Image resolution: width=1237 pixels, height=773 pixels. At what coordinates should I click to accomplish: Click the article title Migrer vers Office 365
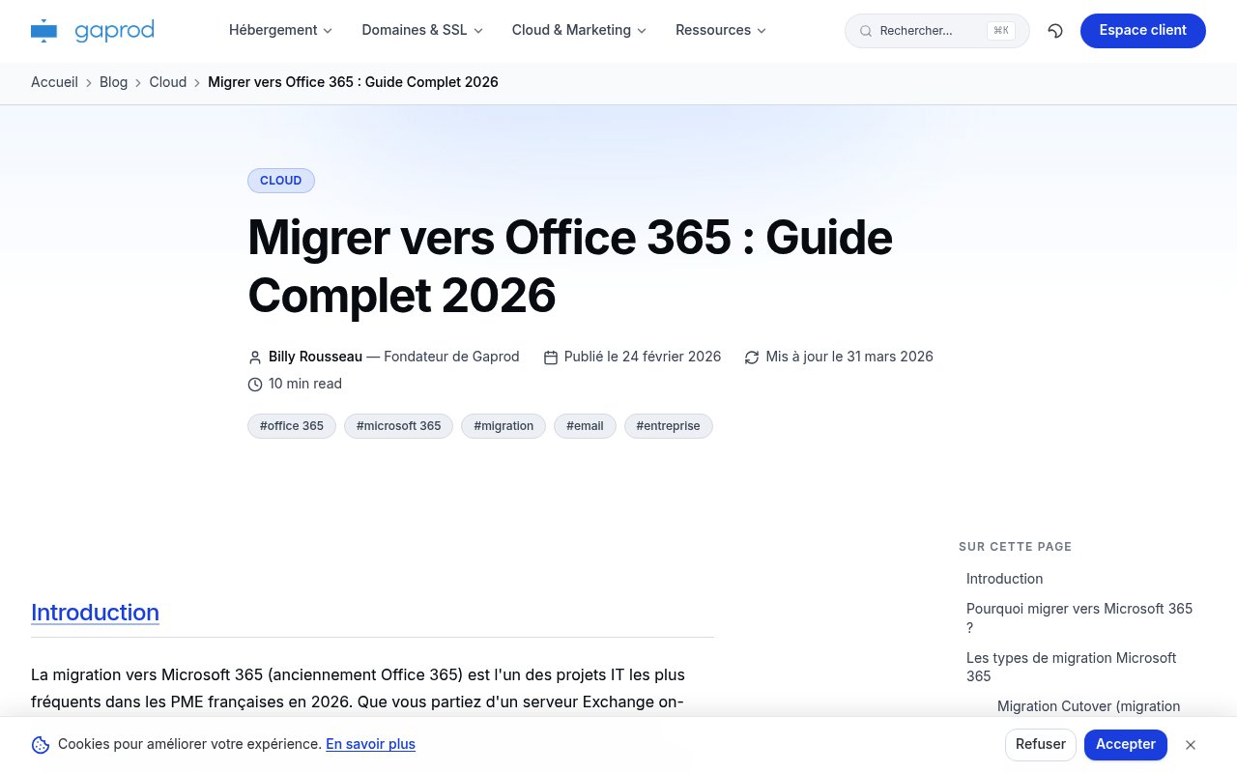click(570, 266)
